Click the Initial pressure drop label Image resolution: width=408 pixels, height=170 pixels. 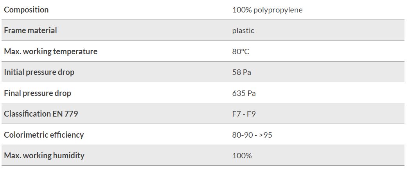coord(39,72)
